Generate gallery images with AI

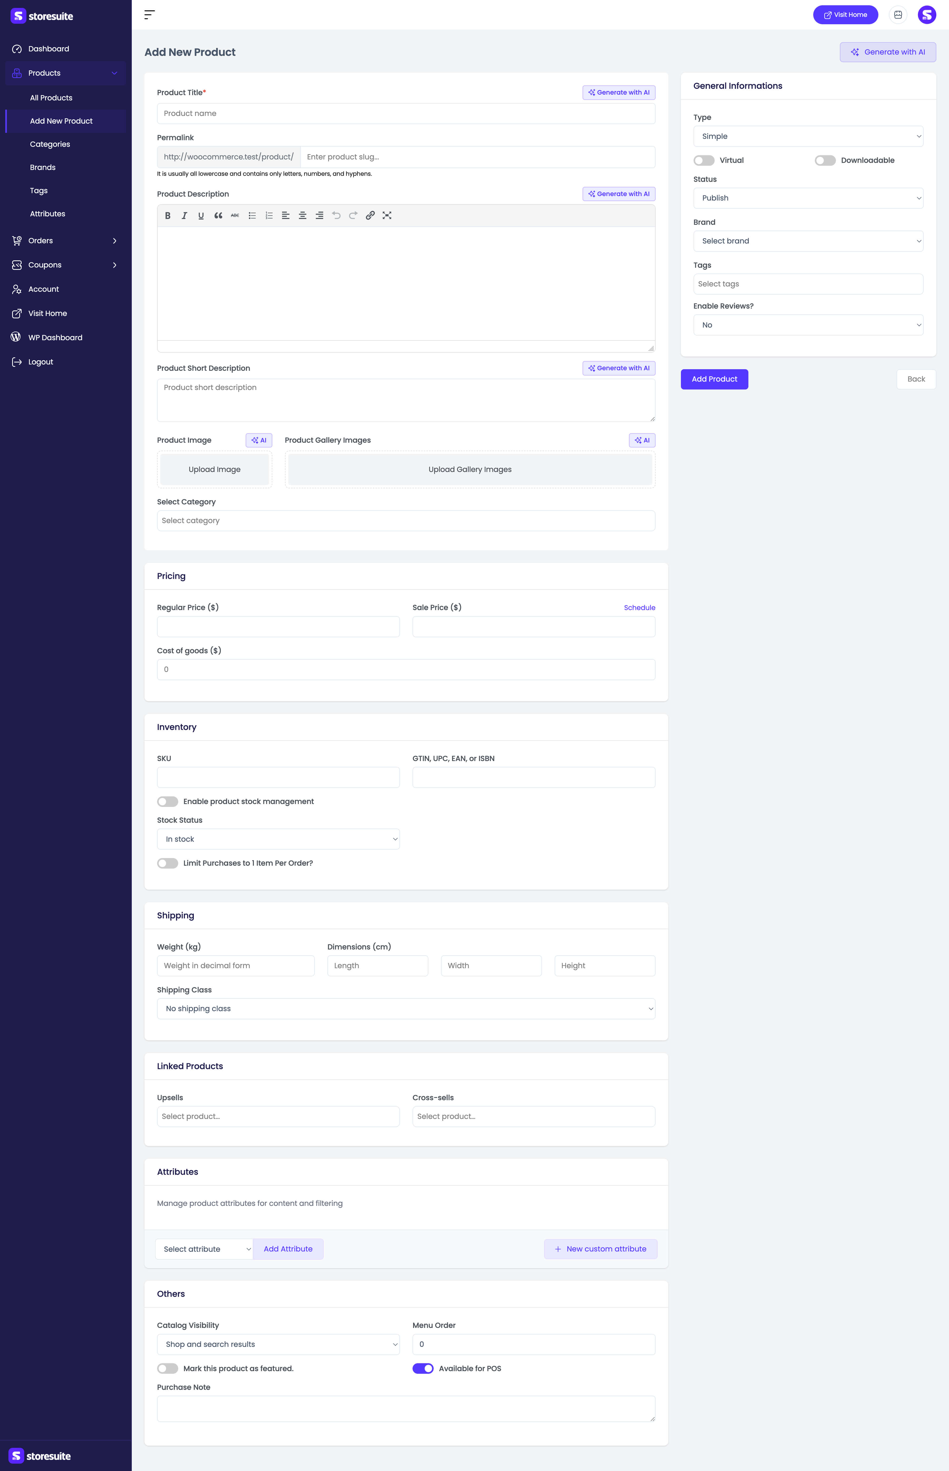click(642, 440)
